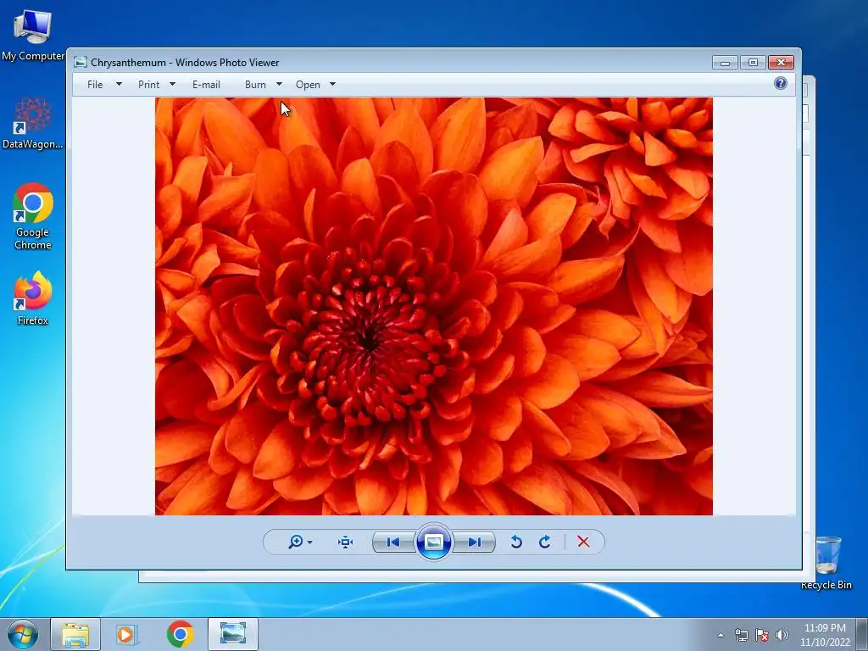Select the Firefox desktop shortcut
Image resolution: width=868 pixels, height=651 pixels.
33,298
